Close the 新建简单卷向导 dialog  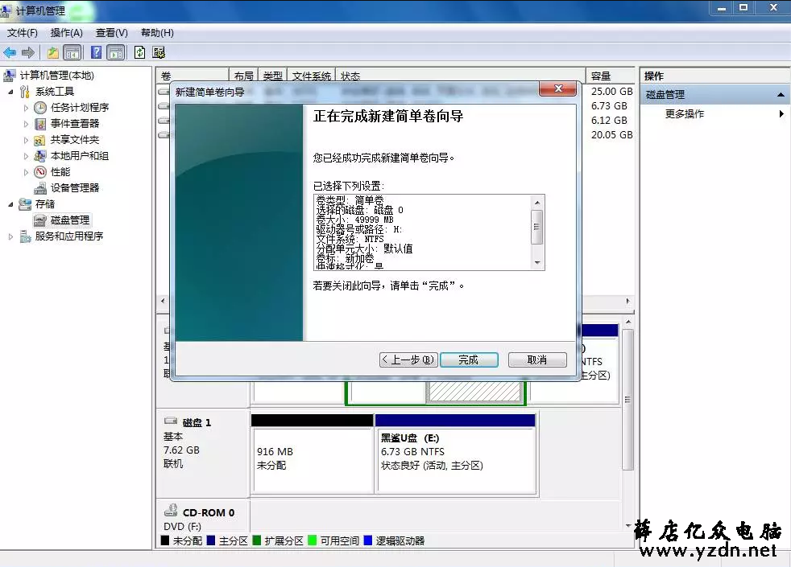pyautogui.click(x=558, y=89)
